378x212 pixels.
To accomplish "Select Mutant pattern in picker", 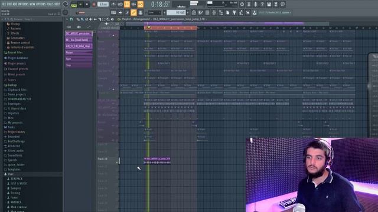I will click(x=79, y=52).
